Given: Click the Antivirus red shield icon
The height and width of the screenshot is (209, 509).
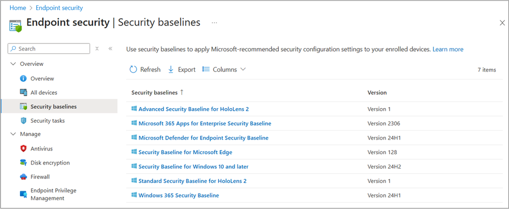Looking at the screenshot, I should pyautogui.click(x=23, y=148).
